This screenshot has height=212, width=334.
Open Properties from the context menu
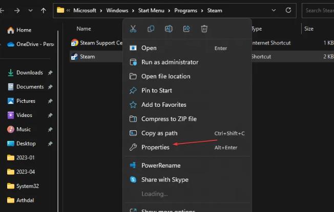point(187,147)
